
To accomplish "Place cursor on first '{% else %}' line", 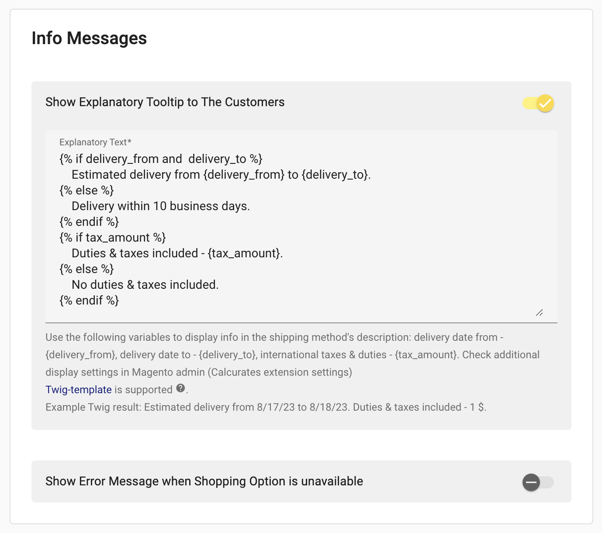I will [86, 190].
